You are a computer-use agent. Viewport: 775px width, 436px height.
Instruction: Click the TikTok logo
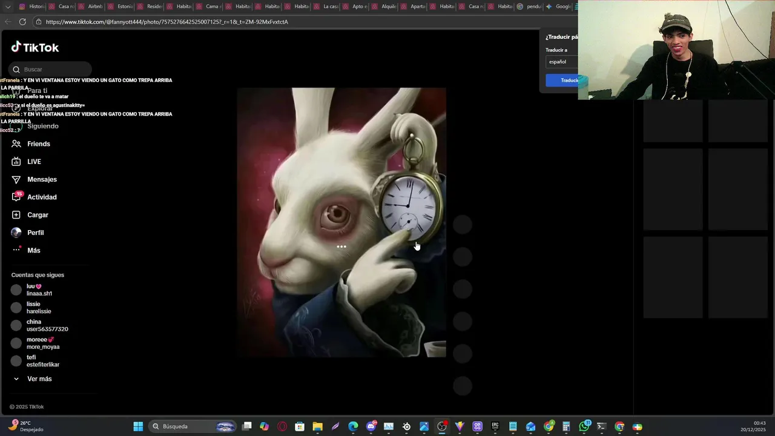click(35, 47)
